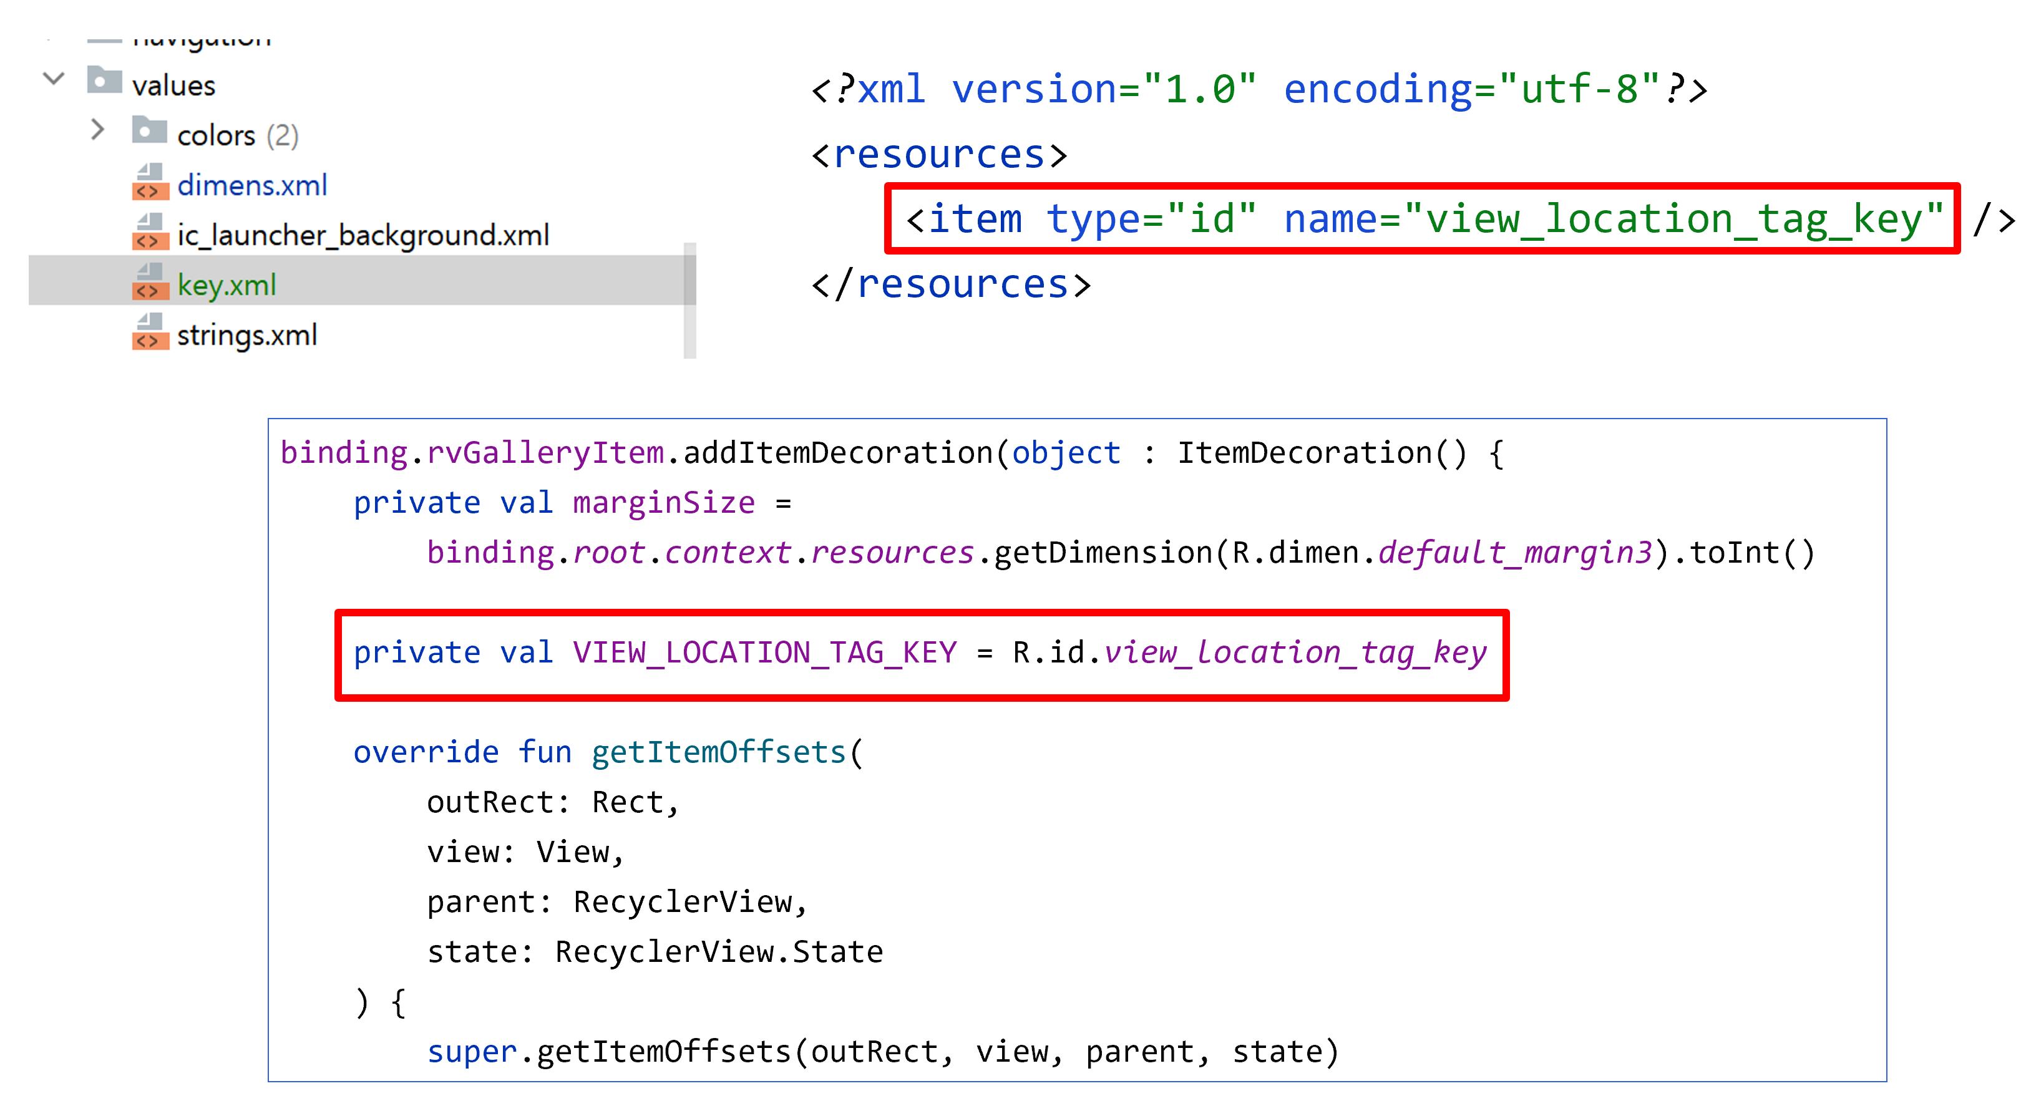Click the parent: RecyclerView parameter
This screenshot has height=1101, width=2026.
616,902
